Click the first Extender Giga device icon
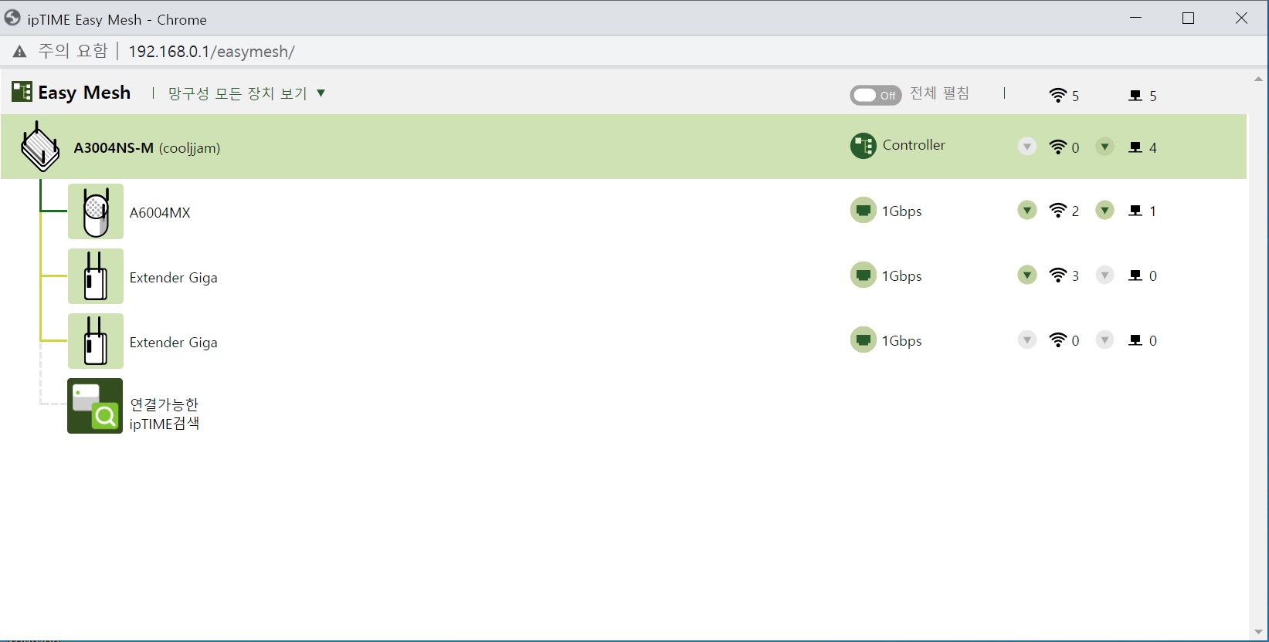 click(95, 276)
